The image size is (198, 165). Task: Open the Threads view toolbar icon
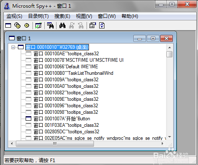(27, 26)
